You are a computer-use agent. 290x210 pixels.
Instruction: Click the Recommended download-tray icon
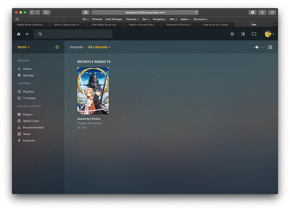coord(19,128)
